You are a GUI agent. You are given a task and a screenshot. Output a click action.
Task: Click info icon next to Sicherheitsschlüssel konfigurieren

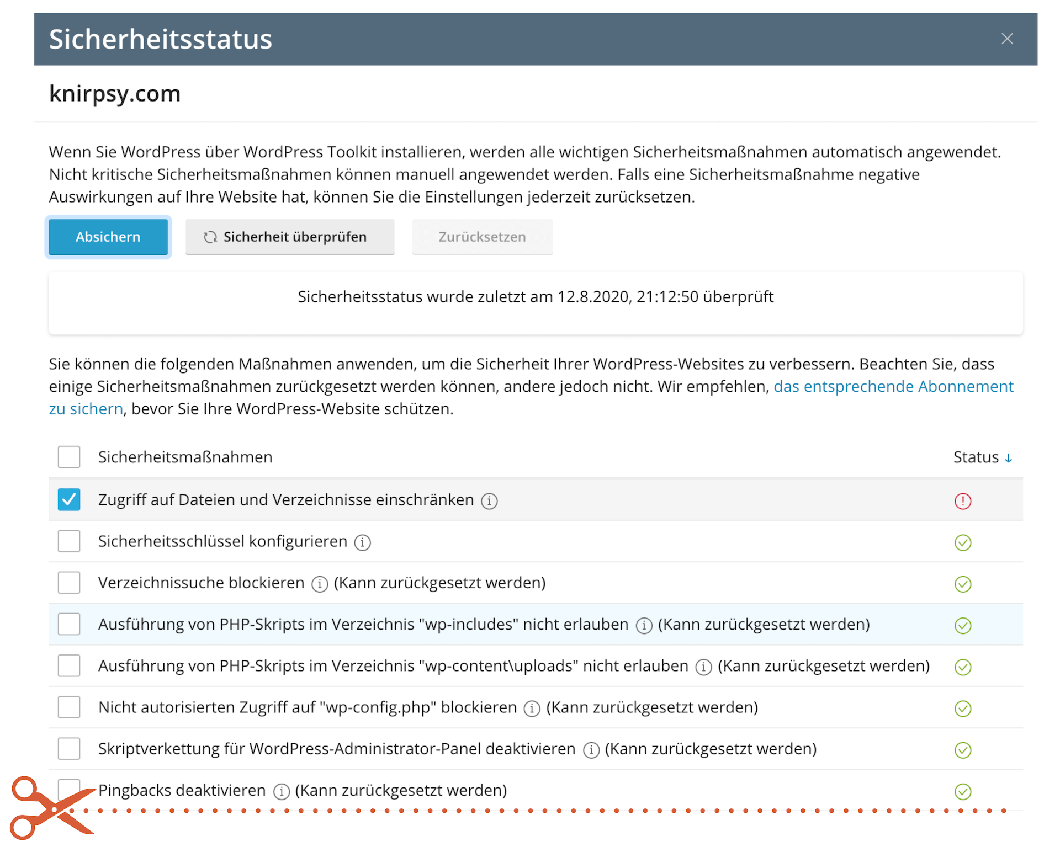point(362,543)
